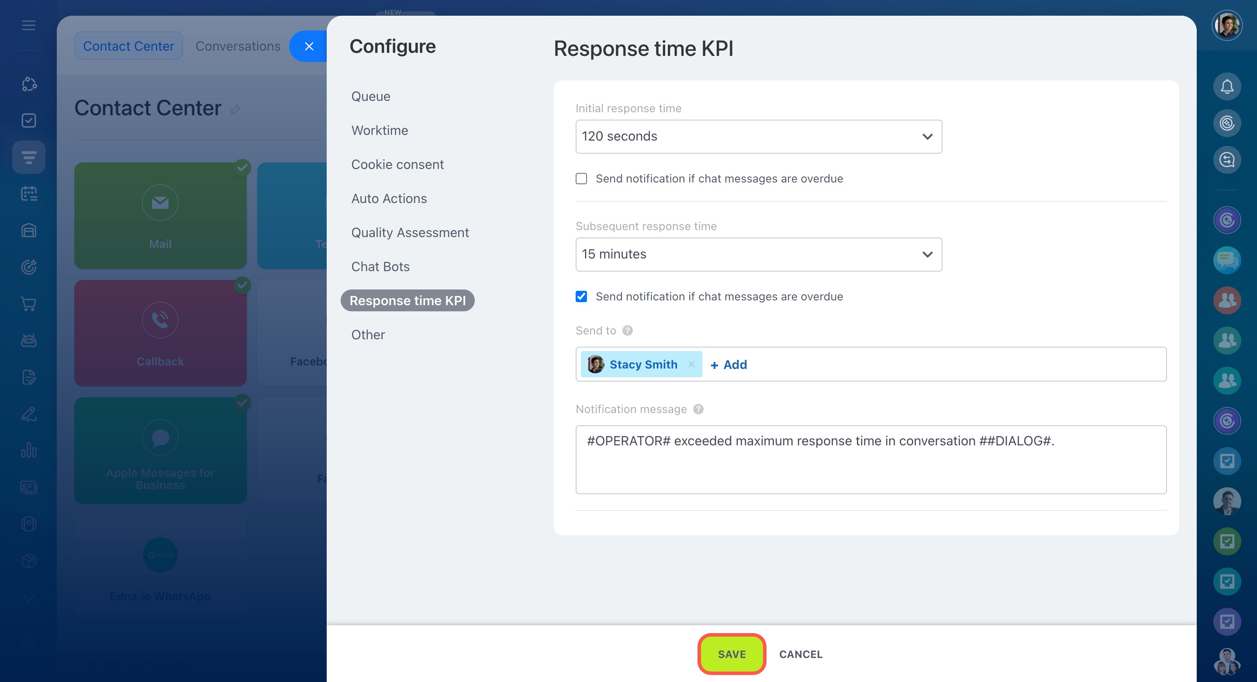
Task: Select Other in Configure menu
Action: point(368,334)
